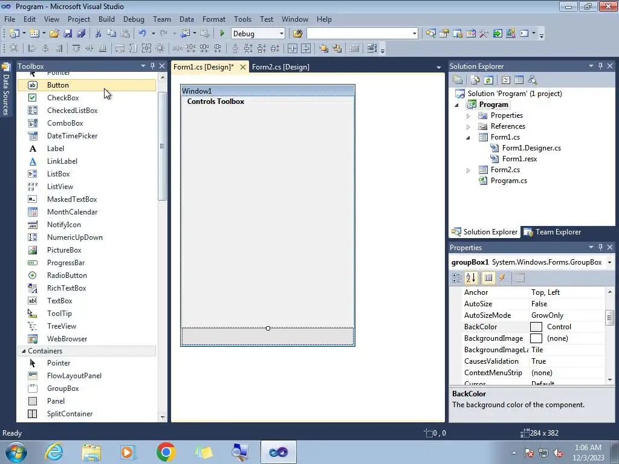Switch to the Team Explorer tab
This screenshot has width=619, height=464.
tap(553, 232)
